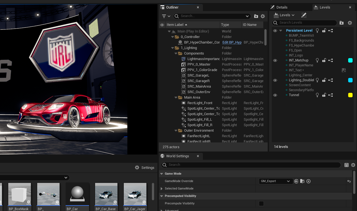The image size is (357, 211).
Task: Open Outliner settings gear
Action: (x=263, y=16)
